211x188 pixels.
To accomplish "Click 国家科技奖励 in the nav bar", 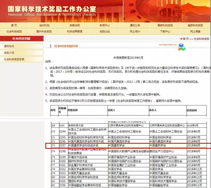I will coord(165,25).
